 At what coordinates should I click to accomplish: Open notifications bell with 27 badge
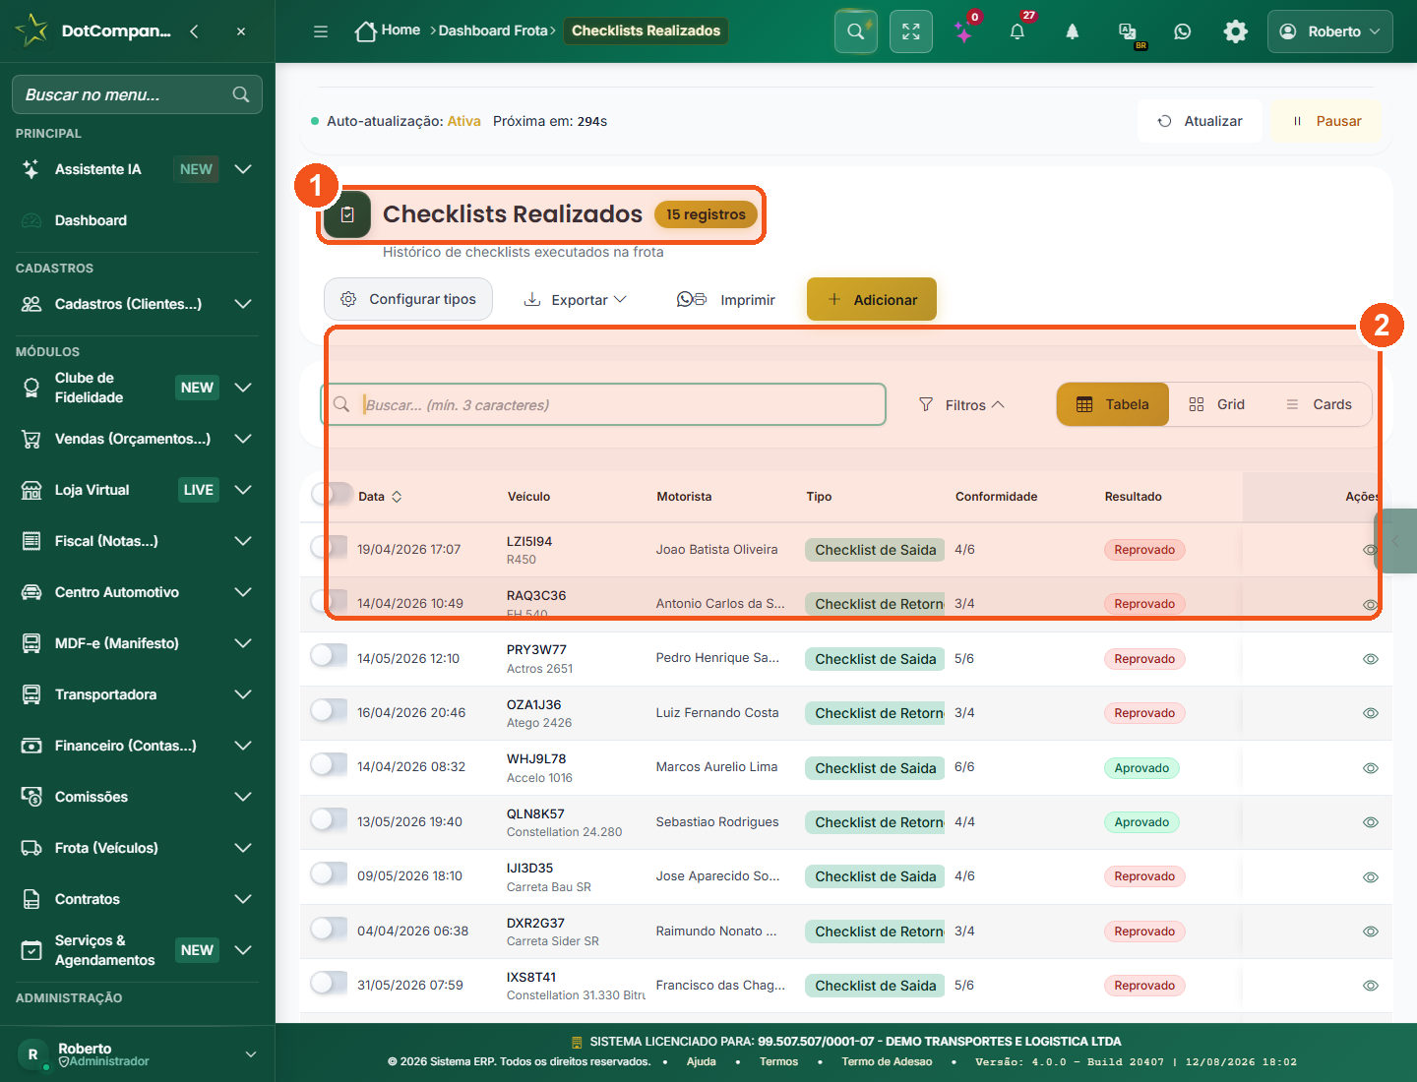point(1017,31)
